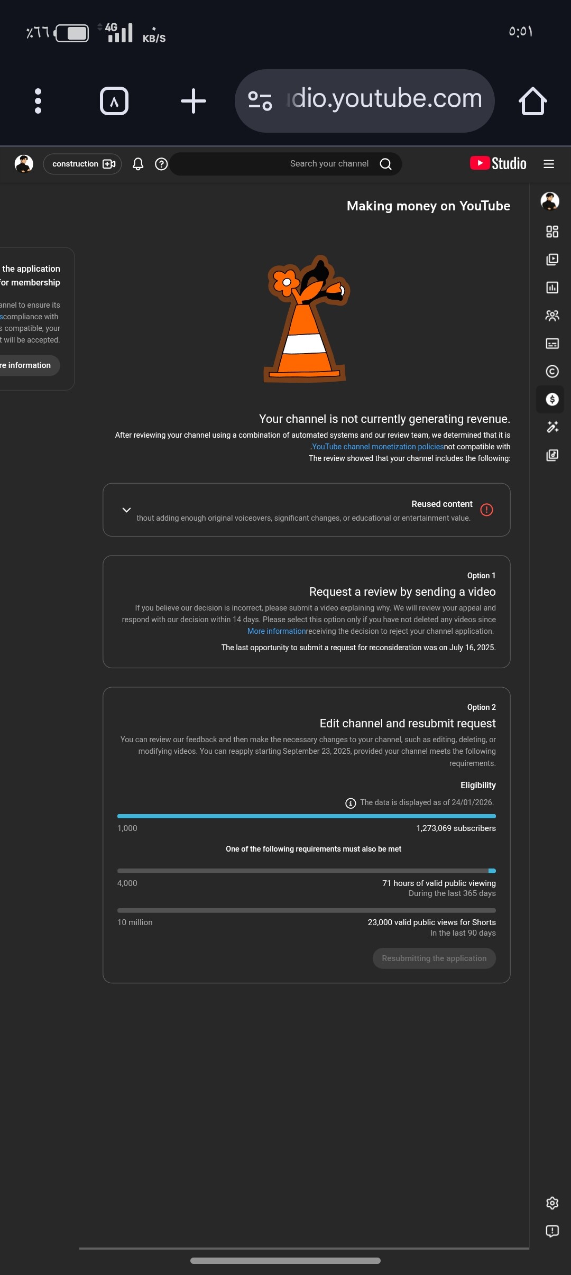The height and width of the screenshot is (1275, 571).
Task: Open YouTube channel monetization policies link
Action: click(377, 447)
